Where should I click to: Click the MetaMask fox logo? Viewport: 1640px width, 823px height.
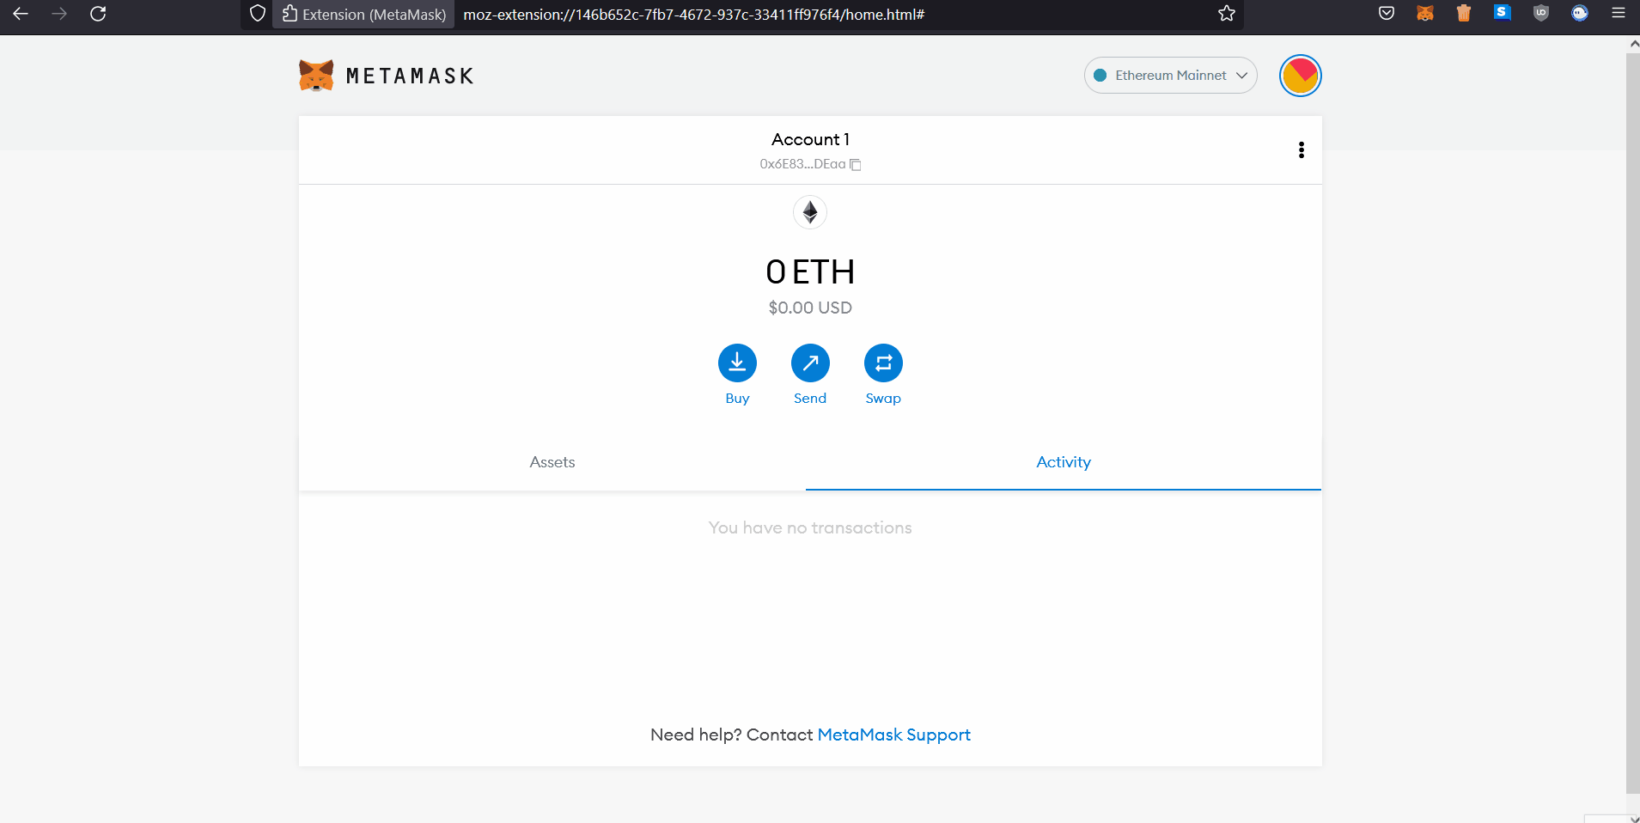(x=316, y=76)
